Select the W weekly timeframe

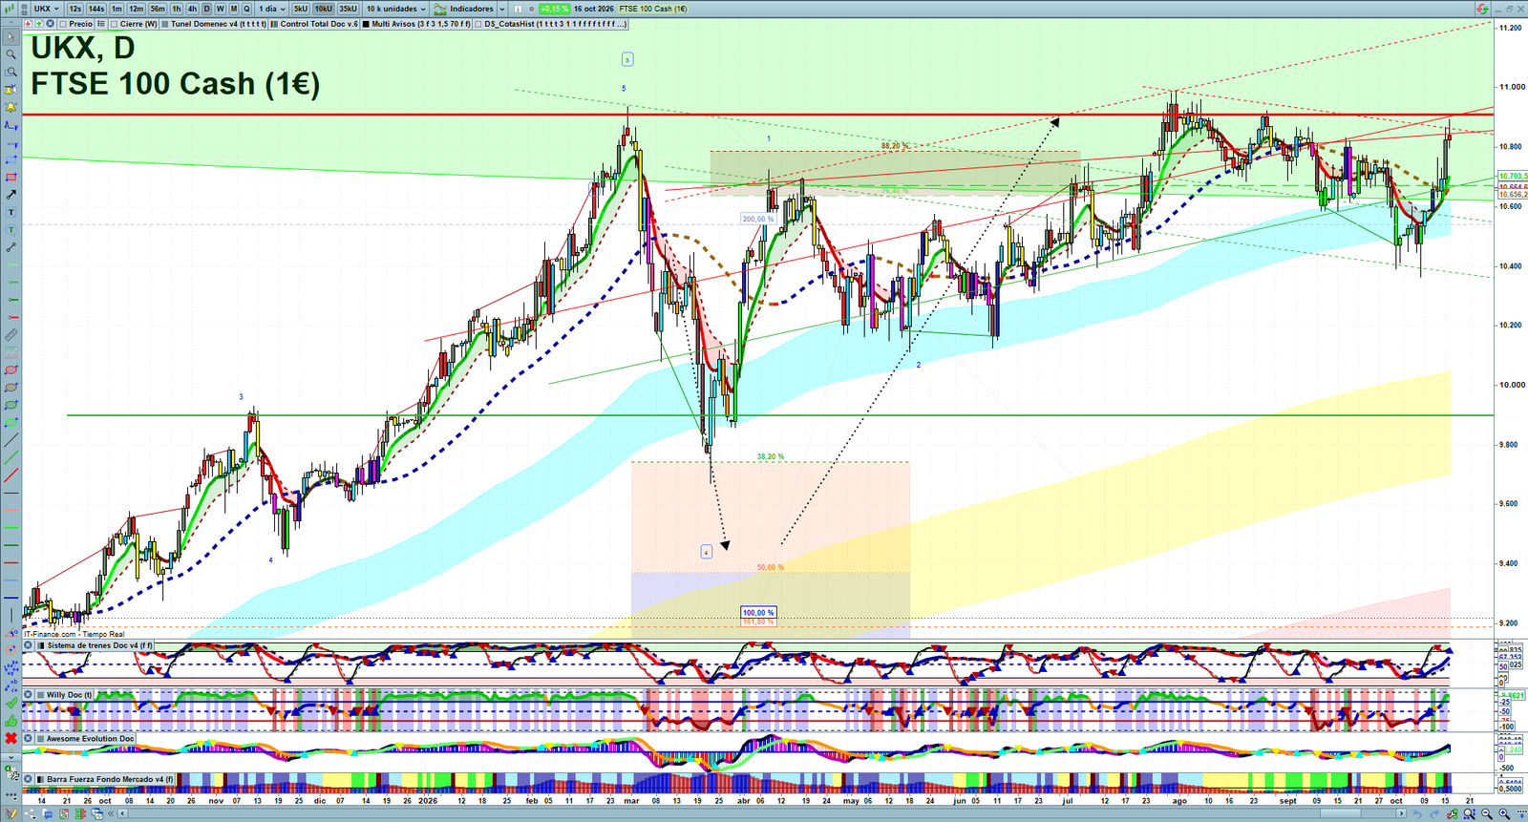point(220,9)
